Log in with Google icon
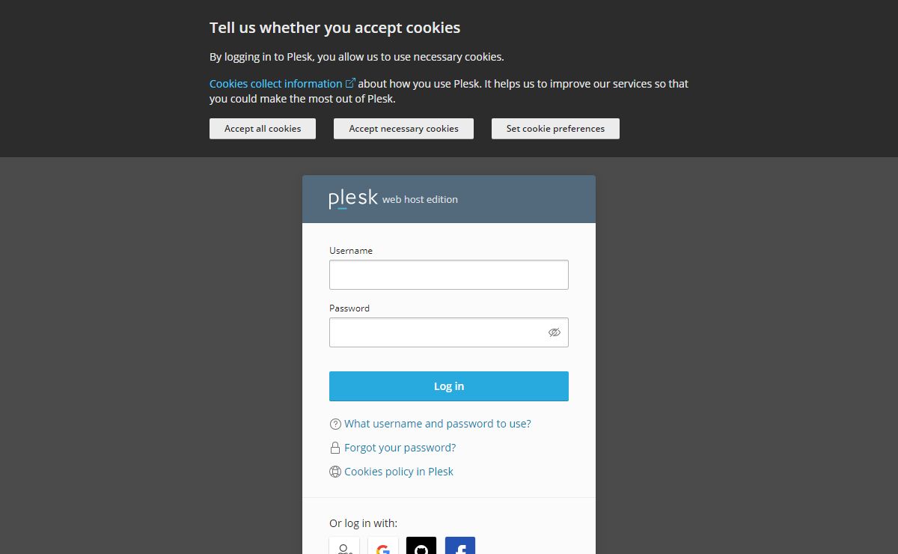The image size is (898, 554). [x=383, y=547]
